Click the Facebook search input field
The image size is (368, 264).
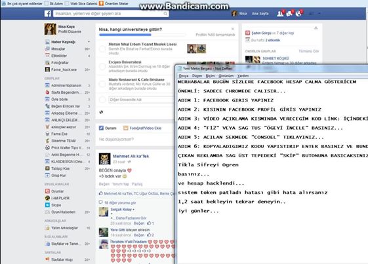pos(109,14)
